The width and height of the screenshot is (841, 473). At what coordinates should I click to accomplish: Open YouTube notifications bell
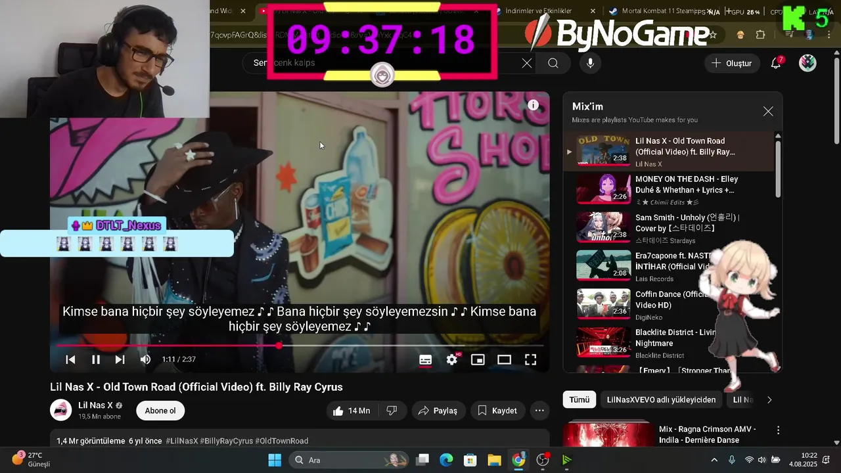click(x=776, y=63)
